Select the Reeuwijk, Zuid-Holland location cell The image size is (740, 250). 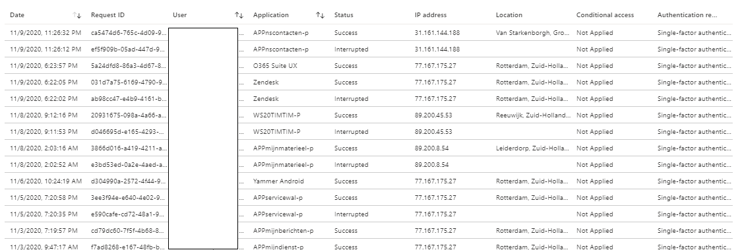point(533,115)
